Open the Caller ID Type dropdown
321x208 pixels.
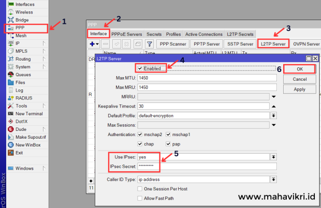coord(273,180)
